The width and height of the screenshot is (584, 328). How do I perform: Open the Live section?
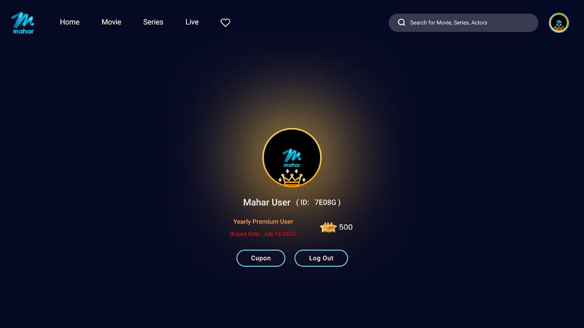click(192, 22)
